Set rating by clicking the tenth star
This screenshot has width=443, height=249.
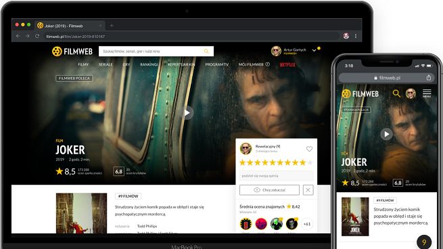pyautogui.click(x=310, y=162)
